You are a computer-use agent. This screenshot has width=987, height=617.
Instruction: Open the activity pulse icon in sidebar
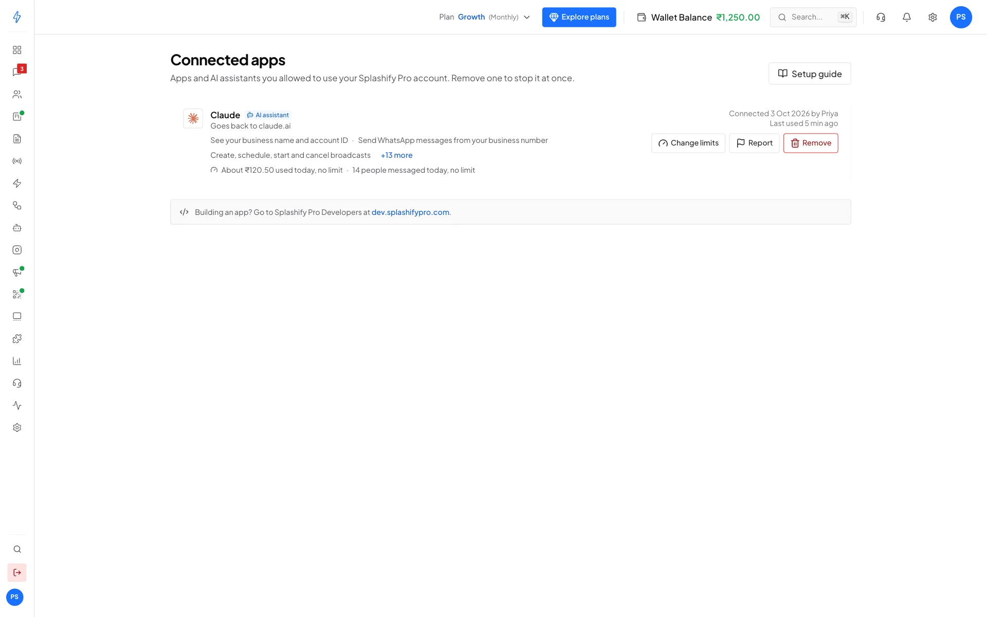click(17, 406)
